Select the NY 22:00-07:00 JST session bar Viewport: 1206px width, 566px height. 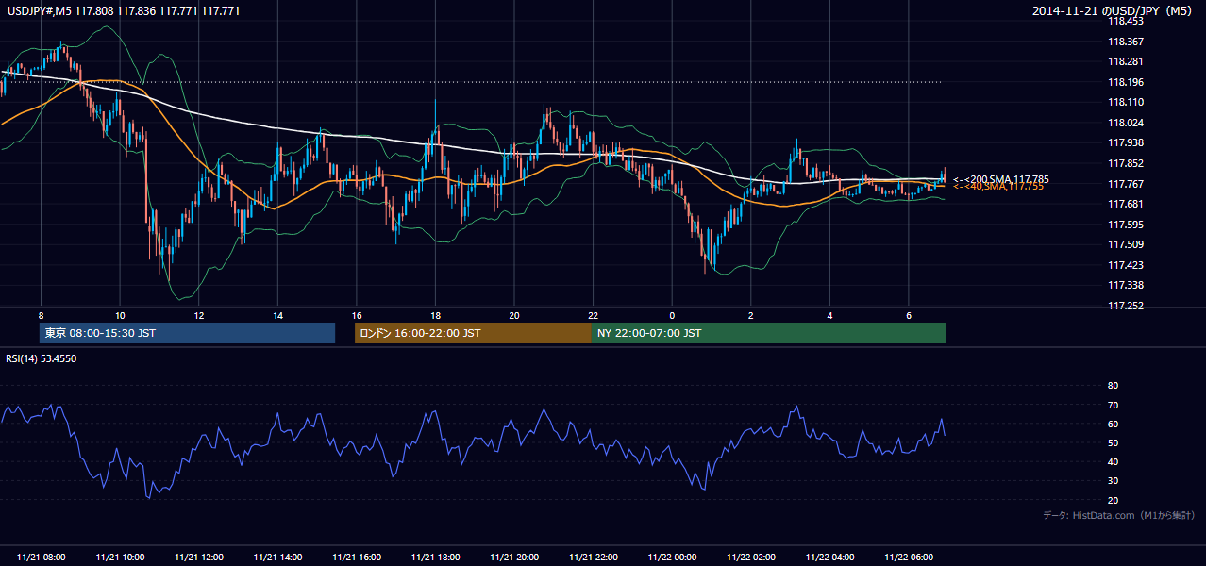pos(769,333)
